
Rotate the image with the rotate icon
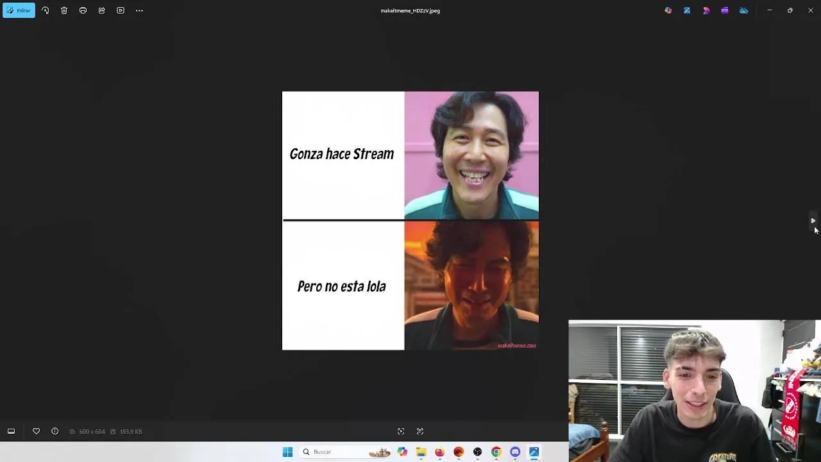pos(46,10)
